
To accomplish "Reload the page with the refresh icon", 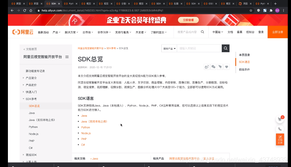I will [x=25, y=11].
